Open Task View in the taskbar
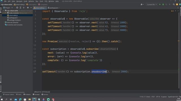This screenshot has width=181, height=101. pos(11,100)
